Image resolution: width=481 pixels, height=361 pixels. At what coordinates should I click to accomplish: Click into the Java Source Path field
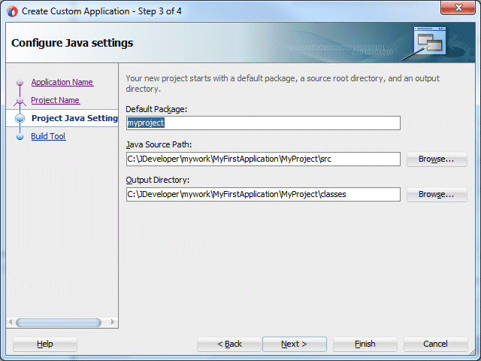coord(263,159)
